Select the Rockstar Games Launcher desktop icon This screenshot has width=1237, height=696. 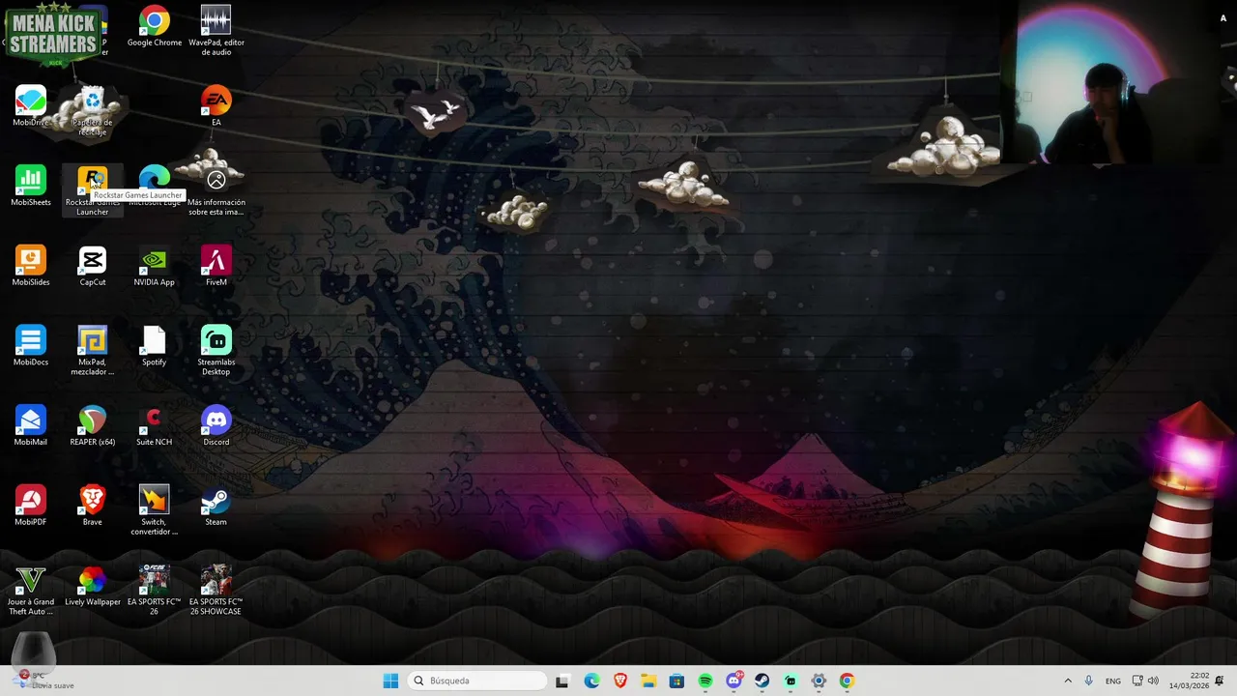click(93, 190)
